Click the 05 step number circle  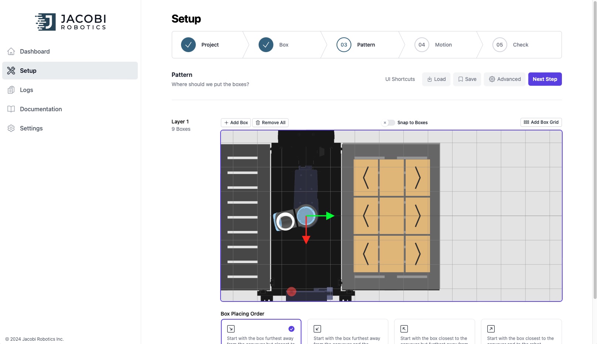click(500, 45)
